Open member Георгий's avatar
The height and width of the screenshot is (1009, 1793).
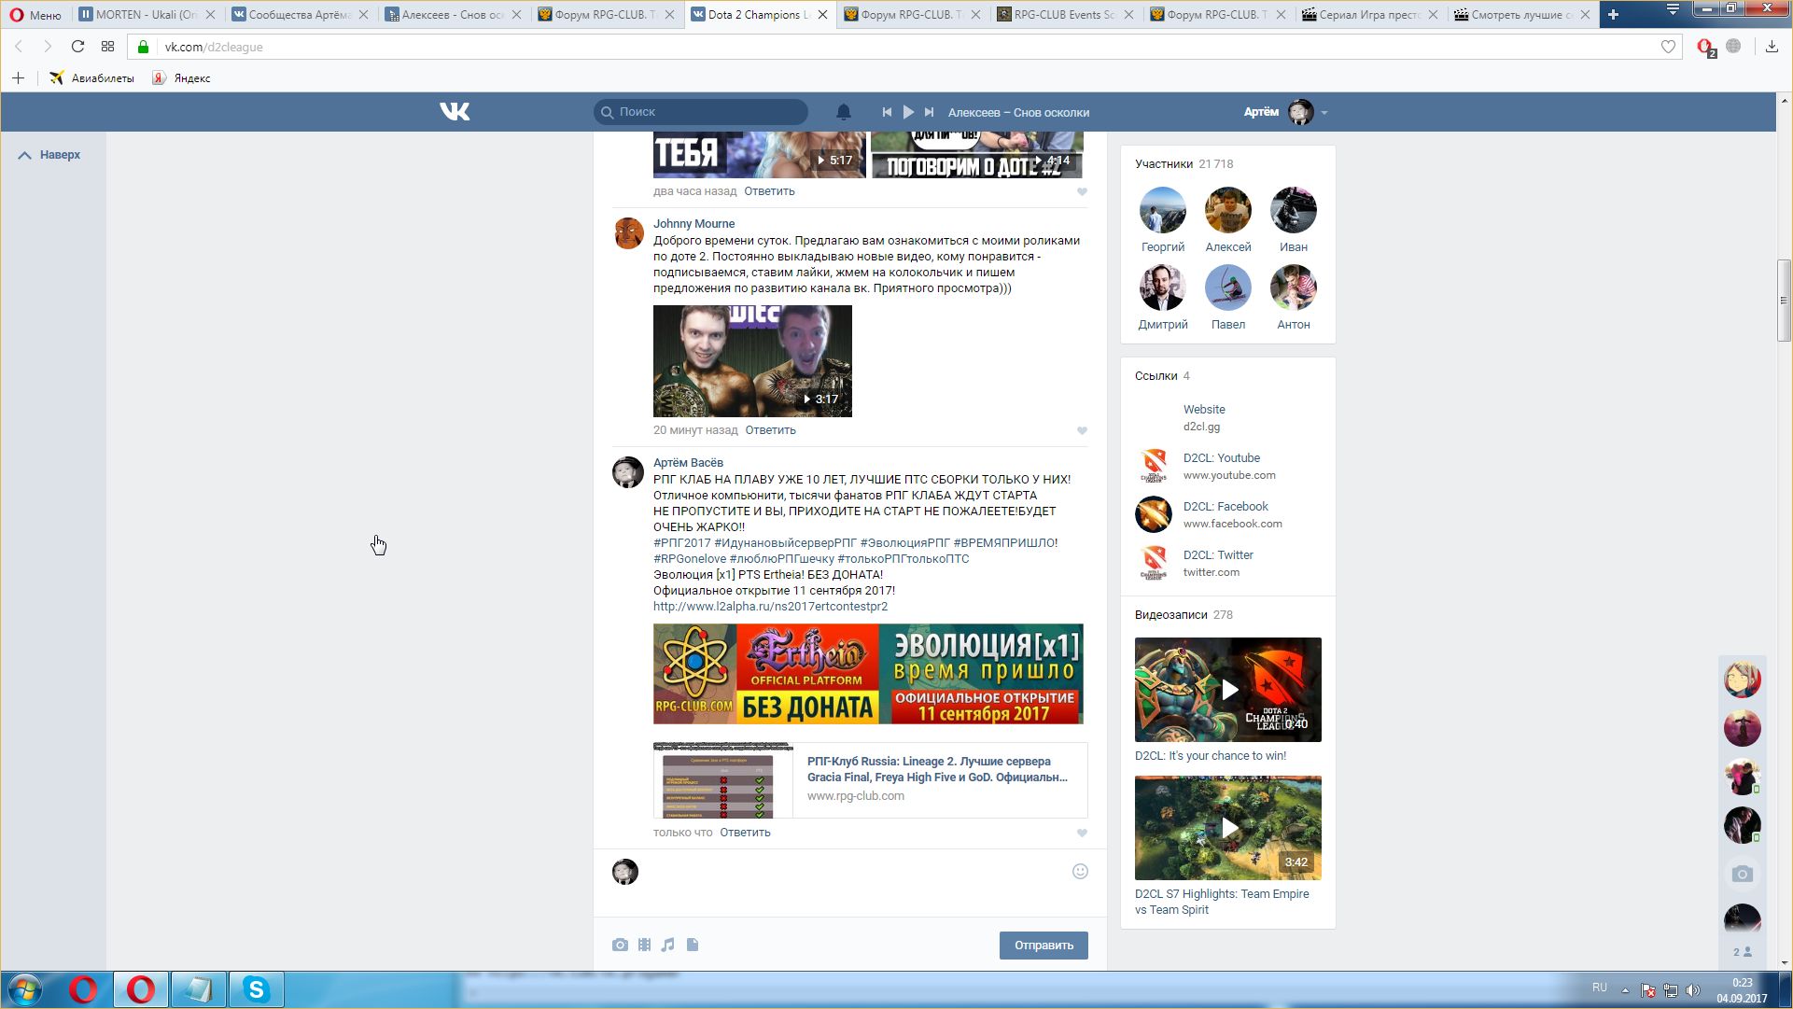click(1162, 210)
